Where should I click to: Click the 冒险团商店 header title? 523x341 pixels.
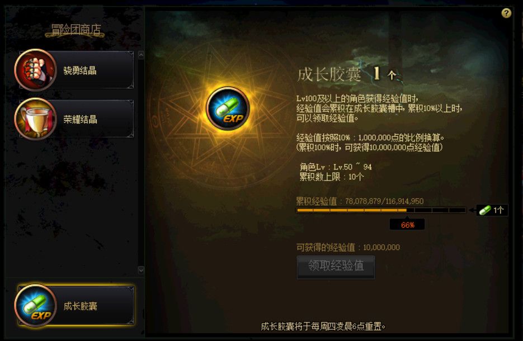76,30
